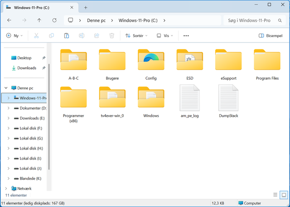Expand Blandede (K:) node
This screenshot has width=290, height=207.
[9, 178]
